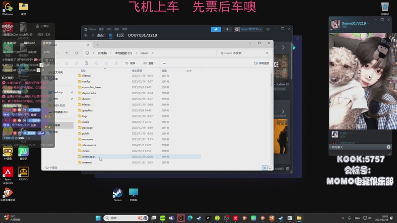Click the Share icon in Explorer toolbar
The height and width of the screenshot is (223, 397).
point(106,63)
